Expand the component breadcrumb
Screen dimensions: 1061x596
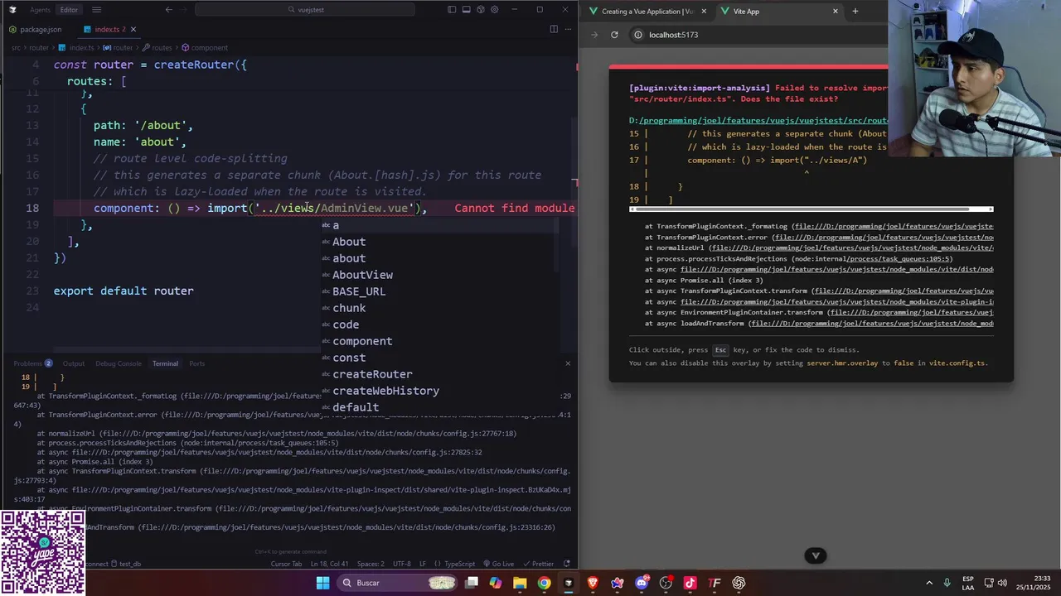coord(204,48)
